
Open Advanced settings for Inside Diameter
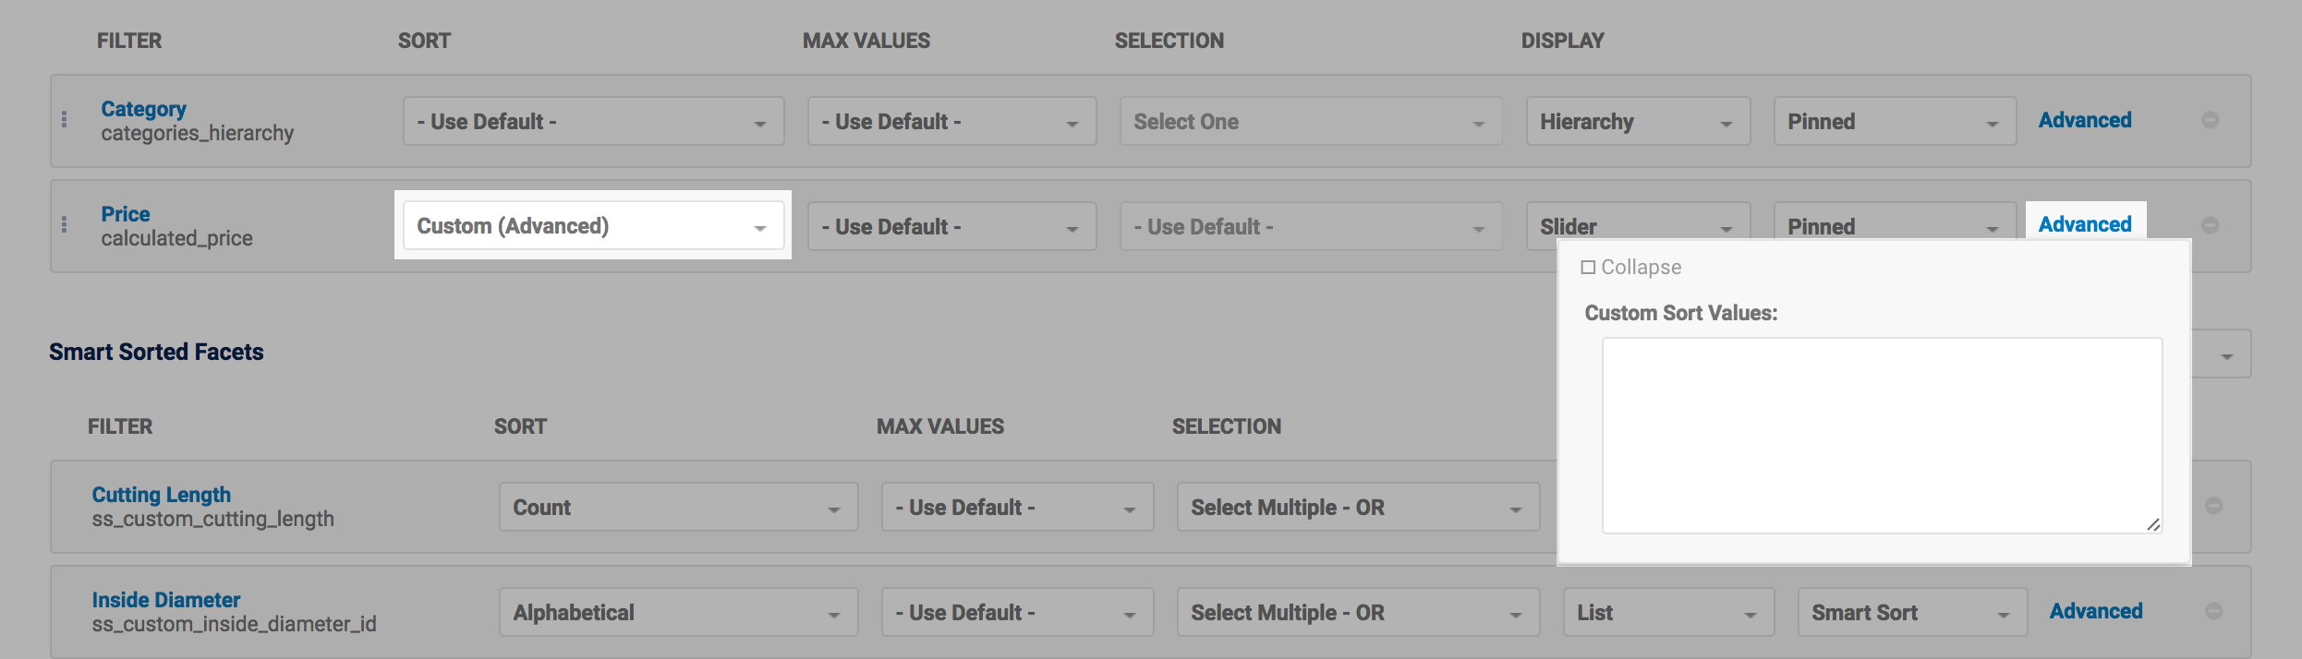coord(2096,611)
